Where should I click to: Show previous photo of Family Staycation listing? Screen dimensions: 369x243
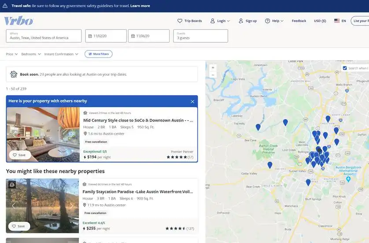tap(13, 206)
